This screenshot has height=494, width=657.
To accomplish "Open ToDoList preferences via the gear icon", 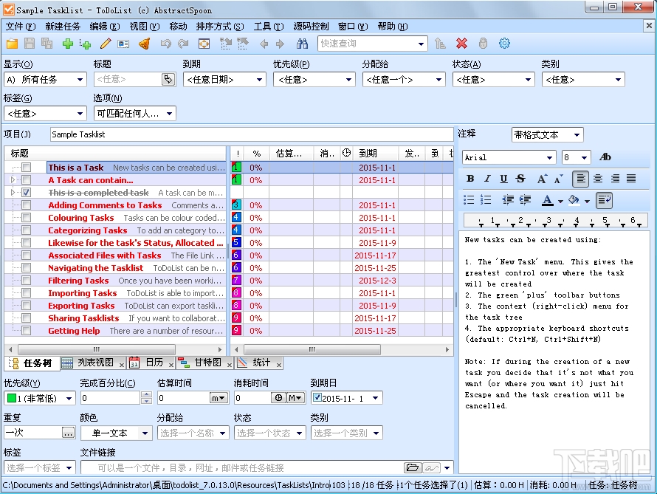I will 504,44.
